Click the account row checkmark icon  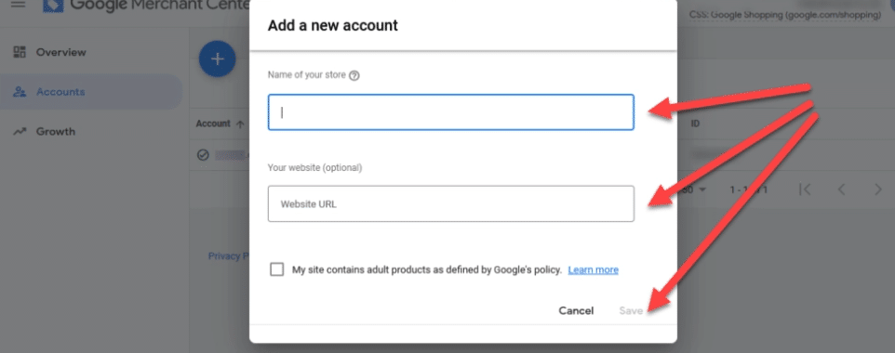203,155
